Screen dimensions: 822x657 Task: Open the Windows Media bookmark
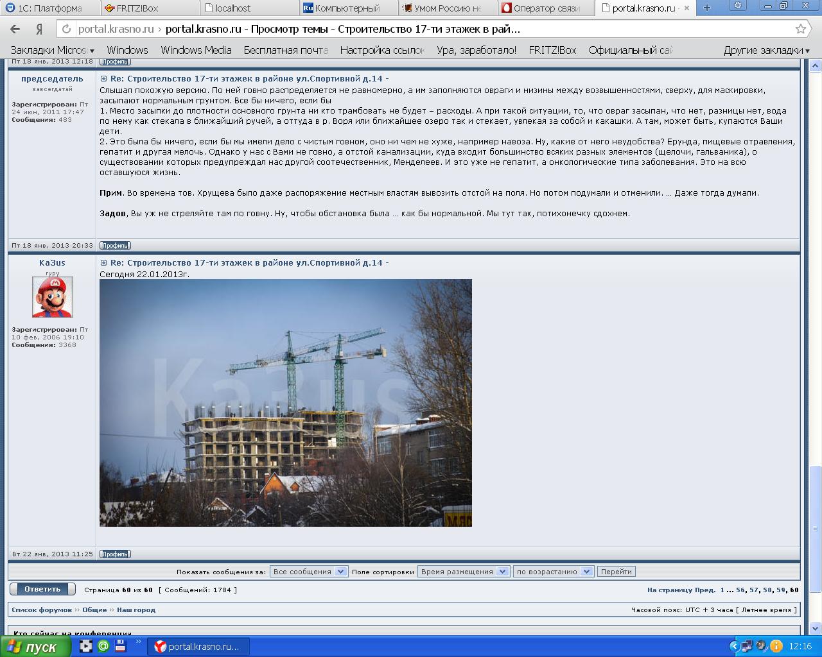pyautogui.click(x=196, y=50)
